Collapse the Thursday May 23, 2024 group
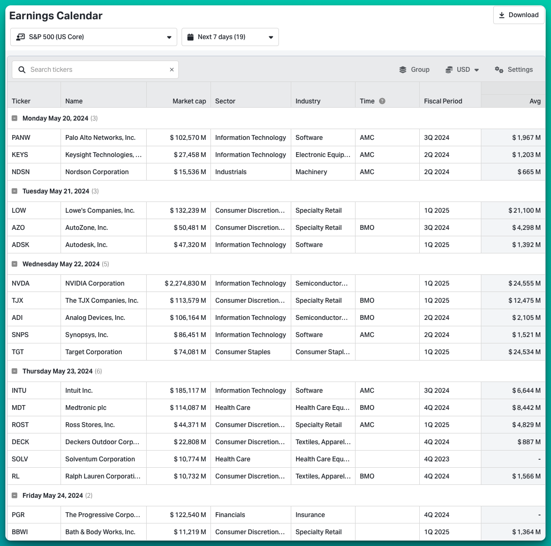 (x=14, y=371)
